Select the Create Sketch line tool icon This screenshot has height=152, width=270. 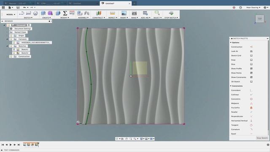pyautogui.click(x=22, y=13)
